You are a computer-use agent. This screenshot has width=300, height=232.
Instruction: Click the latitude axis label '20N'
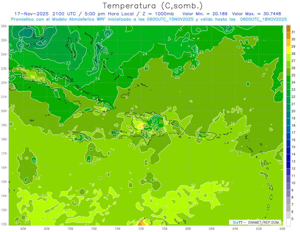point(4,111)
